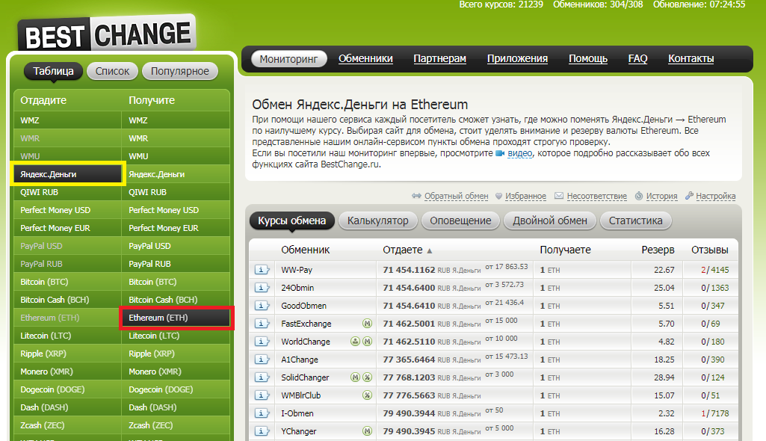Click the M badge next to WorldChange
This screenshot has height=441, width=766.
368,342
